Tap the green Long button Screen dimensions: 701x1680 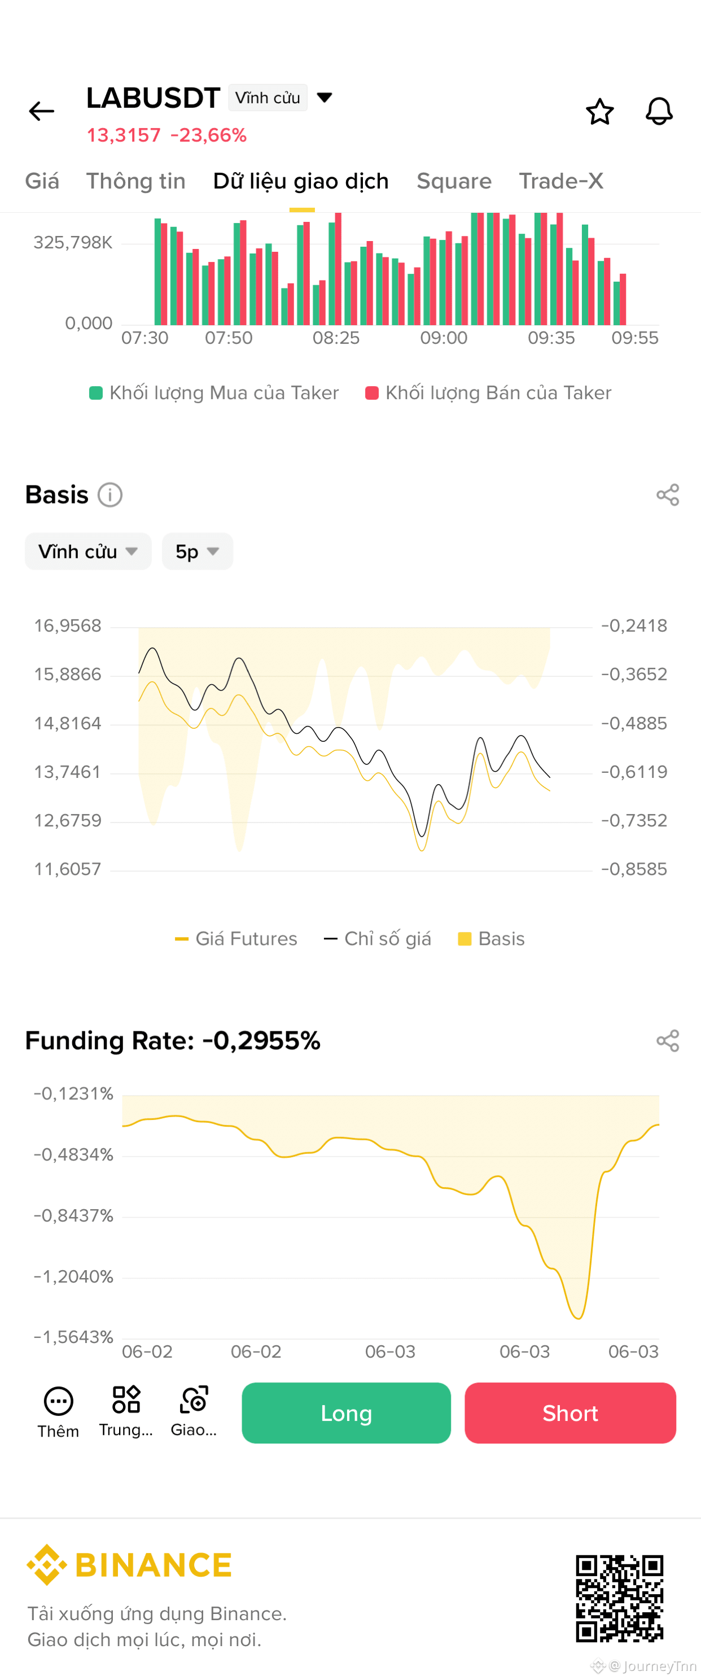coord(346,1412)
